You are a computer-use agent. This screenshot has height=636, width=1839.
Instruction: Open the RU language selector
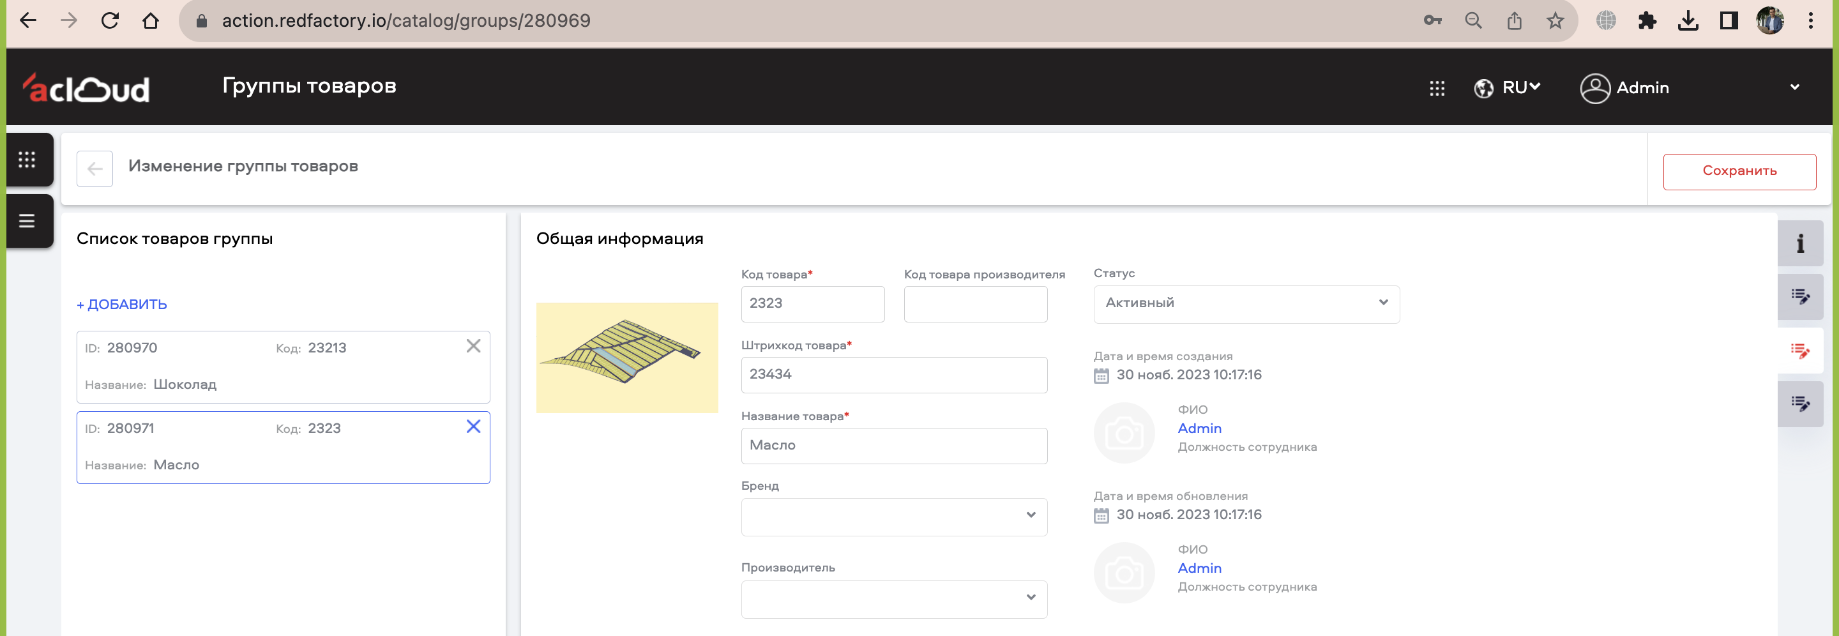[x=1507, y=87]
